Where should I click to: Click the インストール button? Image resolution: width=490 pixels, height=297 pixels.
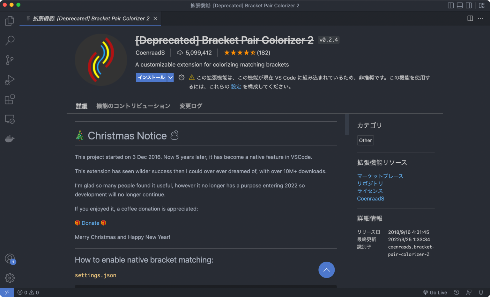pos(151,77)
